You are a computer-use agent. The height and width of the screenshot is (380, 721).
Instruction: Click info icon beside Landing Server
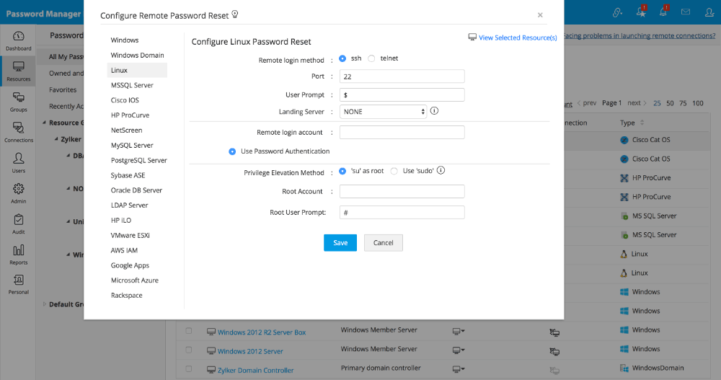click(x=435, y=112)
